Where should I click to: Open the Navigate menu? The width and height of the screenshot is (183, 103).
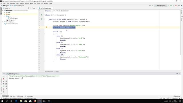(x=12, y=3)
